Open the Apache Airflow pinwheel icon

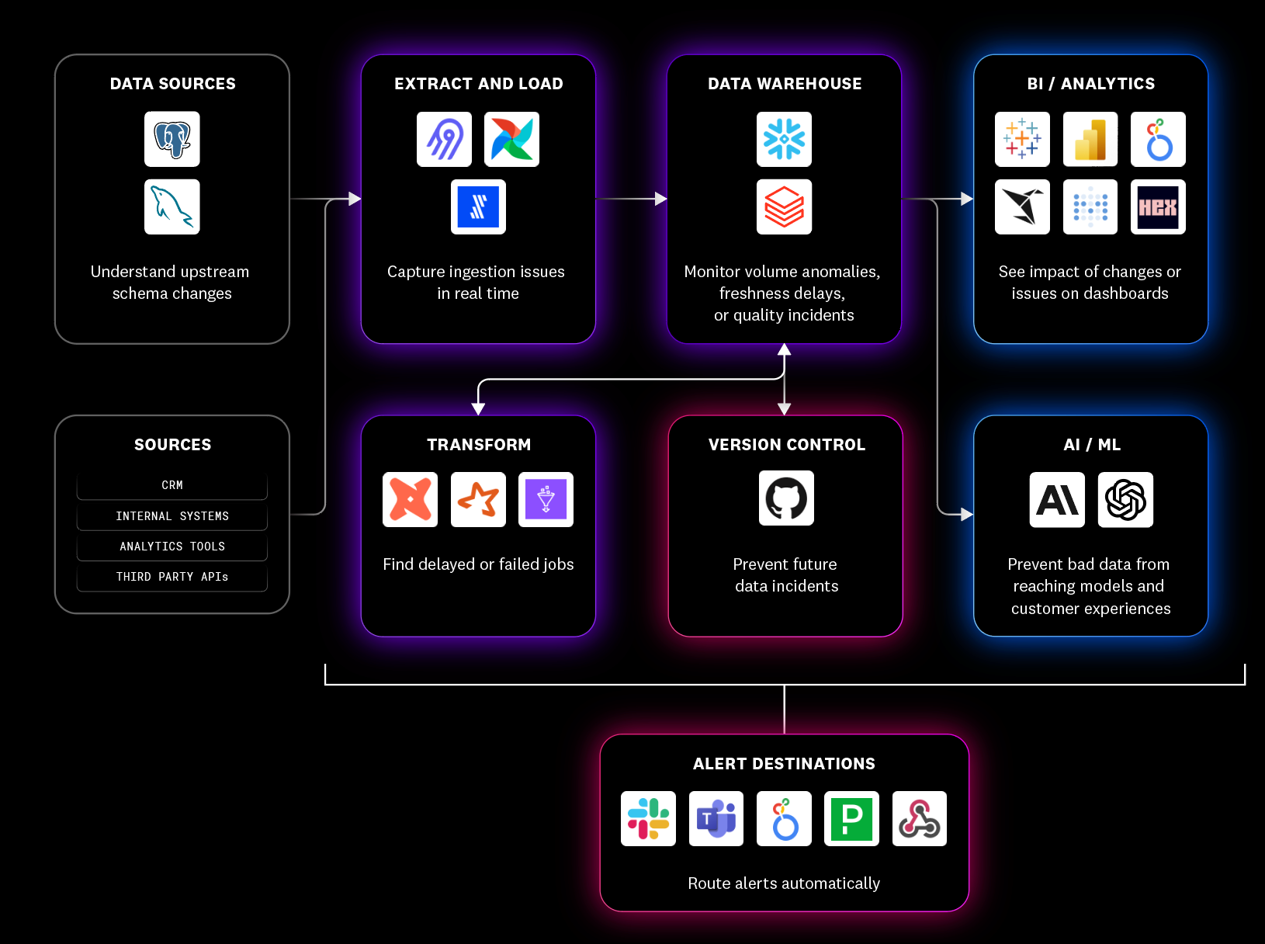(511, 139)
